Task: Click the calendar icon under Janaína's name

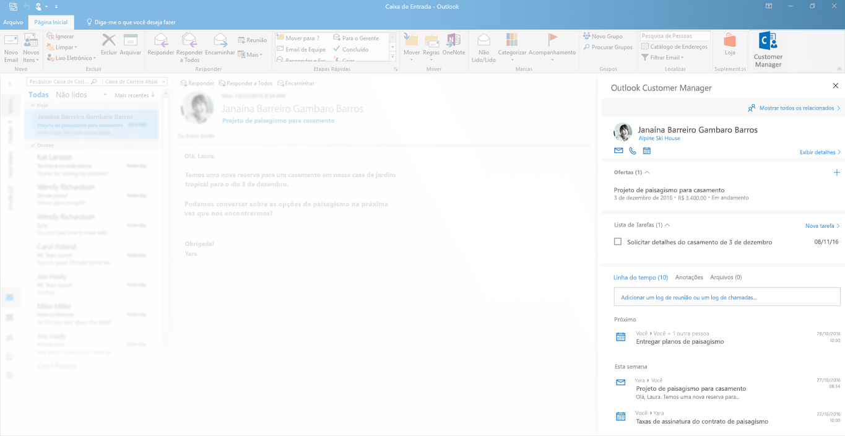Action: click(x=646, y=150)
